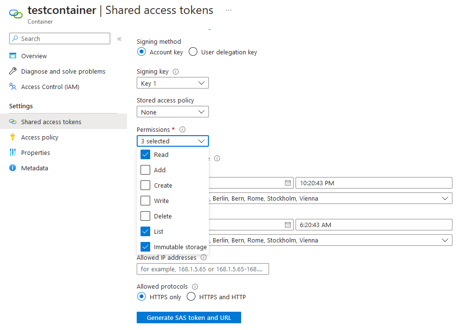Image resolution: width=464 pixels, height=330 pixels.
Task: Click the start date input field
Action: point(251,183)
